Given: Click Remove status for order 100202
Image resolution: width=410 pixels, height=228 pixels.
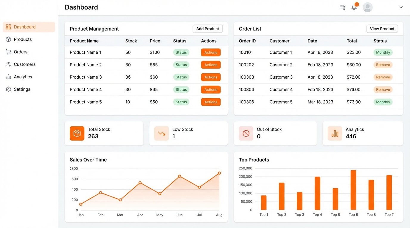Looking at the screenshot, I should coord(383,65).
